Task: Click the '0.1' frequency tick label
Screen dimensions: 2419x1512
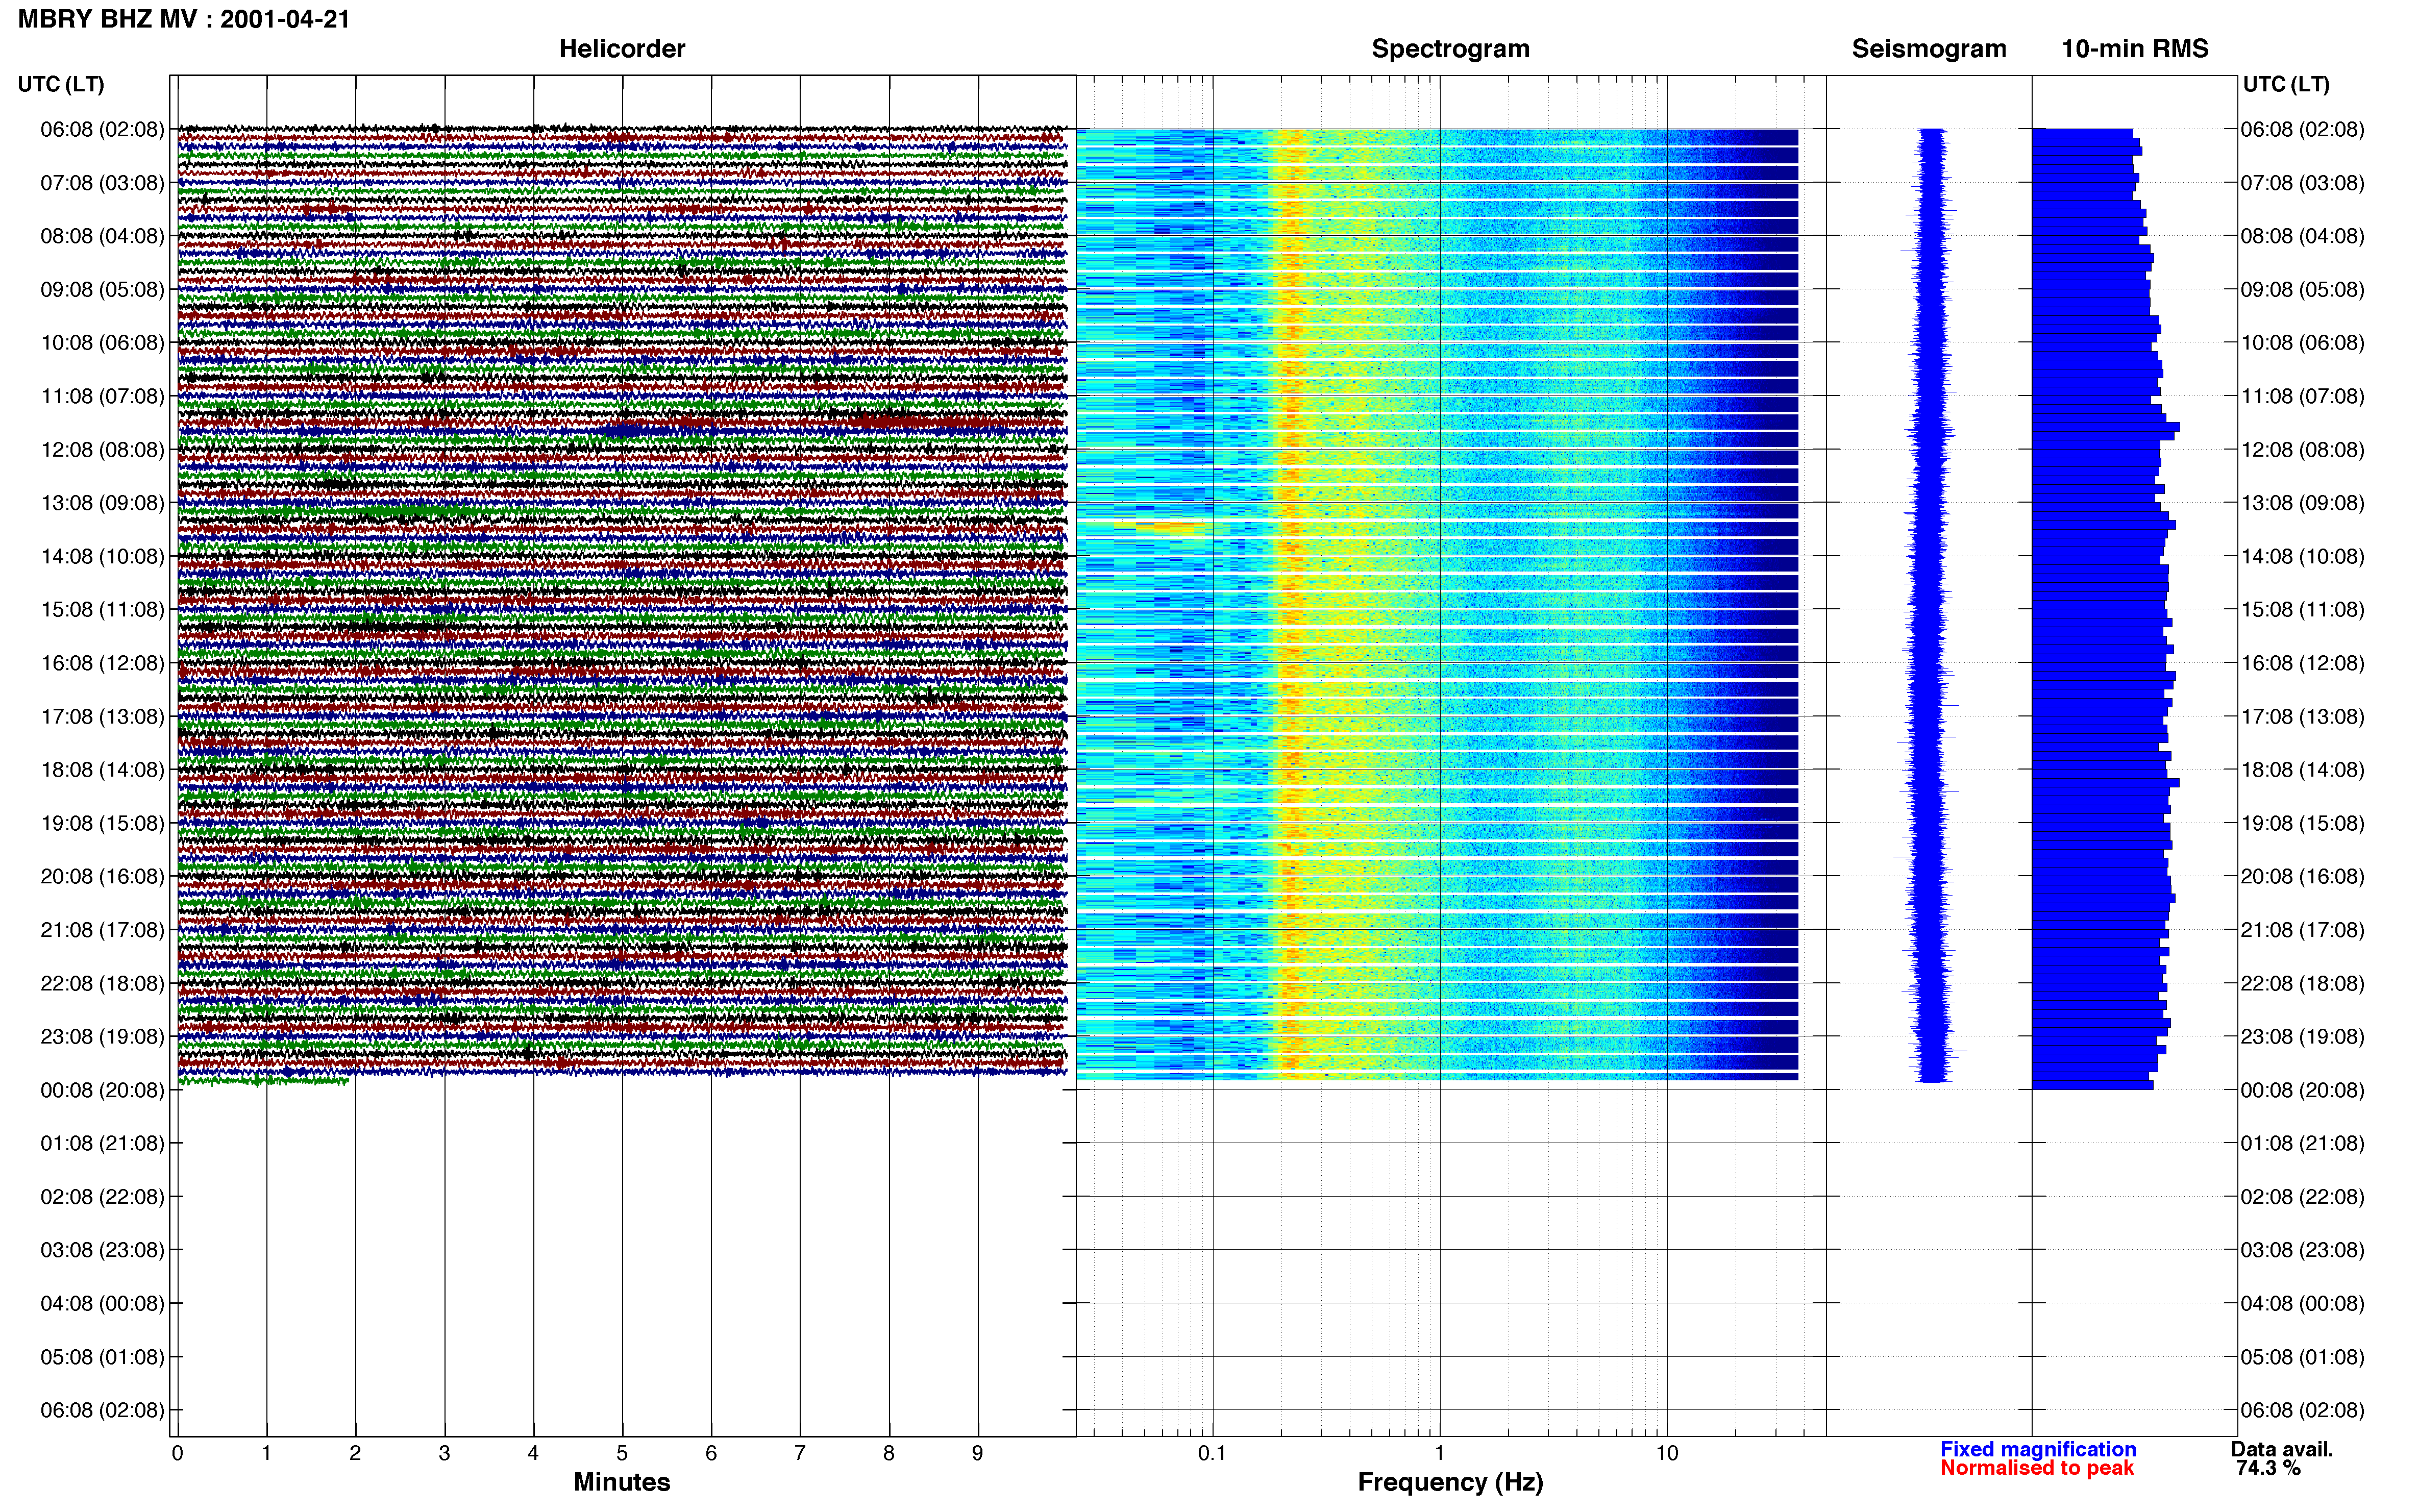Action: coord(1212,1453)
